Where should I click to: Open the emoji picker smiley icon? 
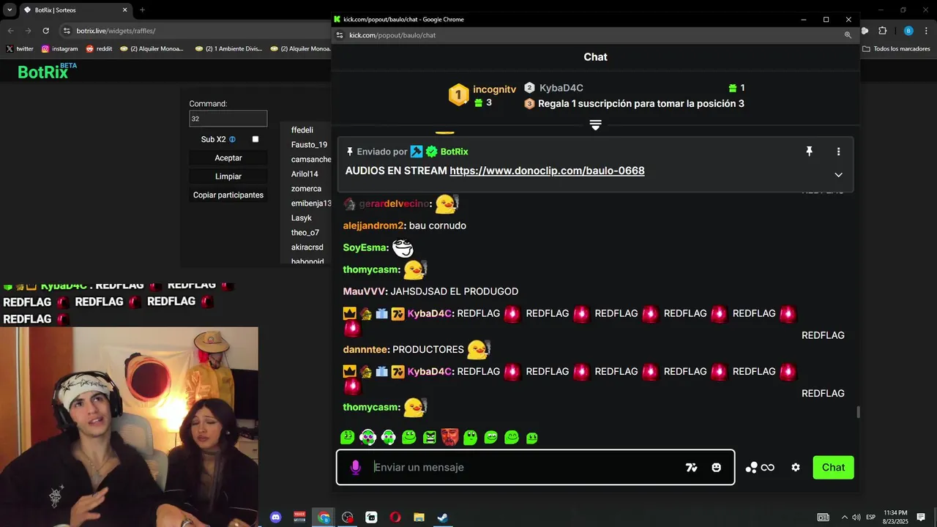[x=717, y=468]
